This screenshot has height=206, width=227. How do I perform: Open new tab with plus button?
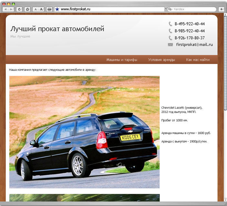point(222,9)
